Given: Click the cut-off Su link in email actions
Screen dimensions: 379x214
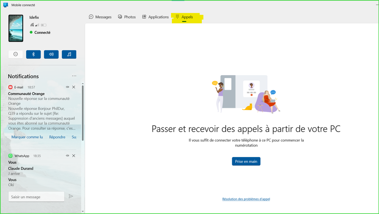Looking at the screenshot, I should [74, 137].
